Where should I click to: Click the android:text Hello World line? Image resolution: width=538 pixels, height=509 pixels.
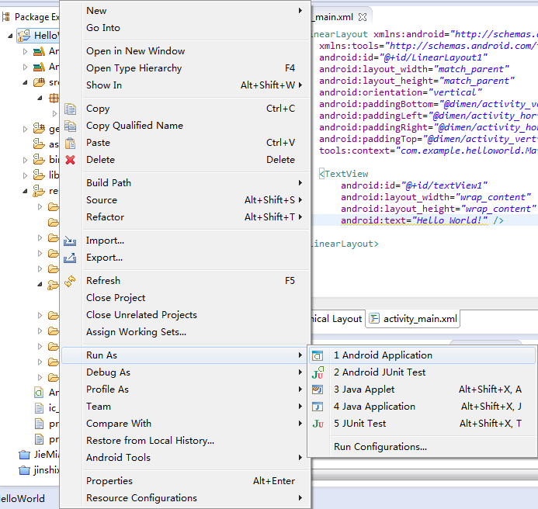coord(422,220)
